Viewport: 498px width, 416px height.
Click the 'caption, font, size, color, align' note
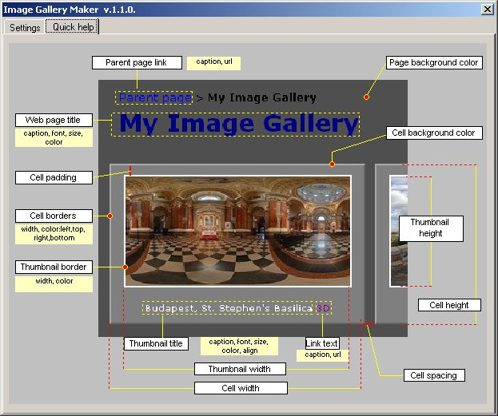(239, 347)
